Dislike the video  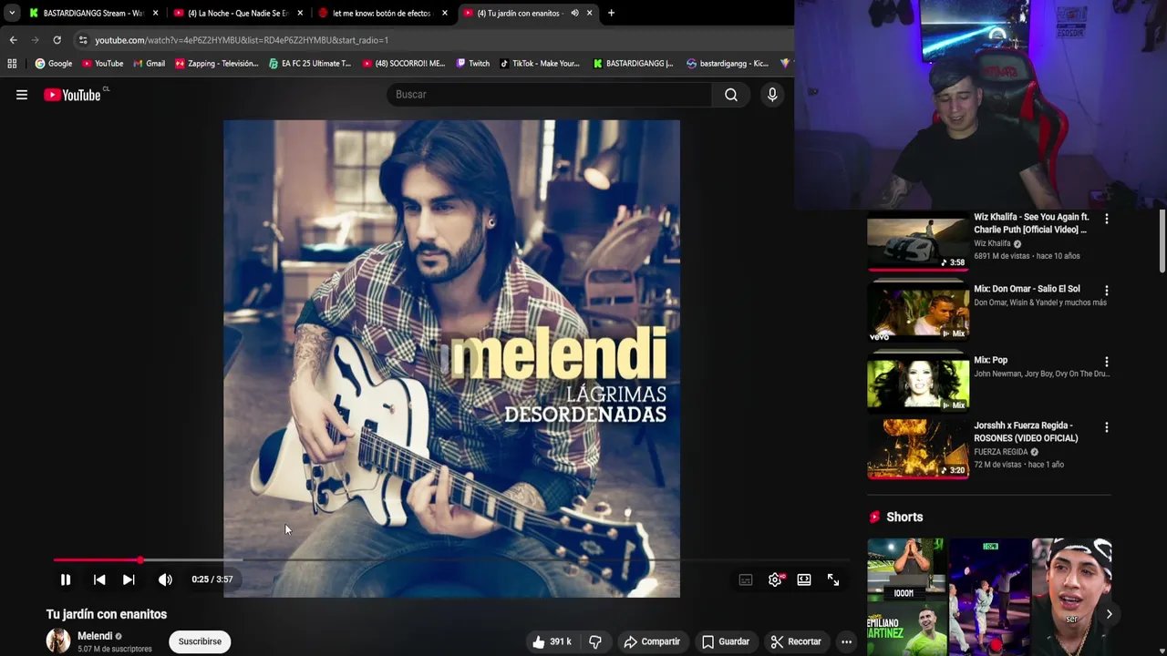click(595, 641)
